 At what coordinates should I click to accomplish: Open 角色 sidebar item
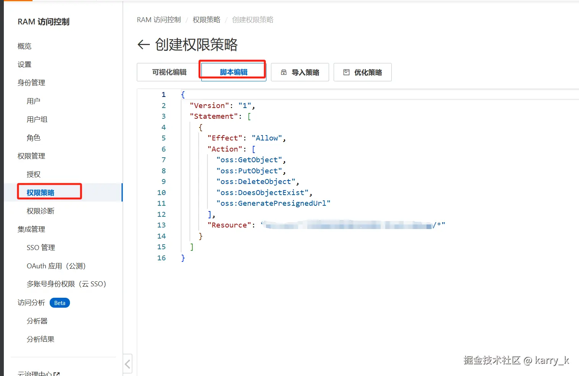point(34,138)
